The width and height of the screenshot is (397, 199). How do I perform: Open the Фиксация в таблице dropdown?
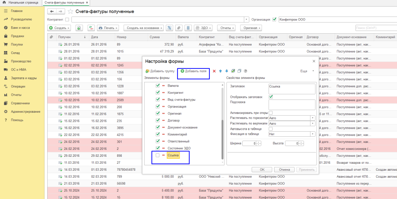(x=312, y=134)
